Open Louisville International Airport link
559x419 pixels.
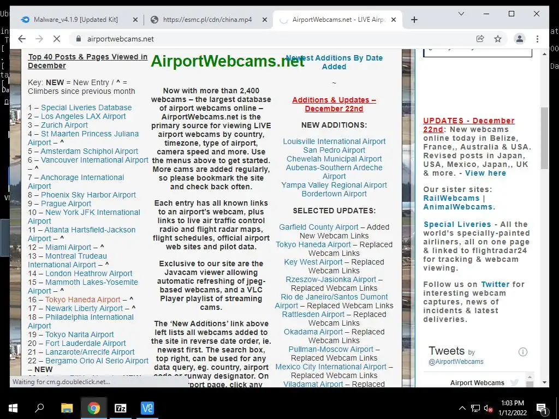click(x=334, y=141)
